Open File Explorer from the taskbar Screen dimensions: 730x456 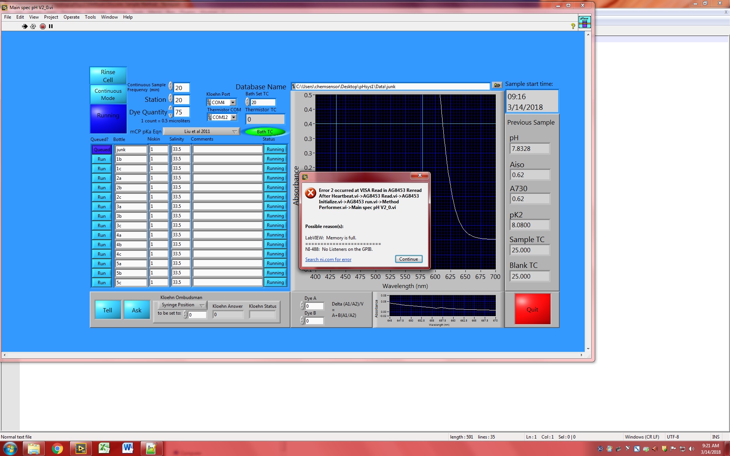click(34, 448)
